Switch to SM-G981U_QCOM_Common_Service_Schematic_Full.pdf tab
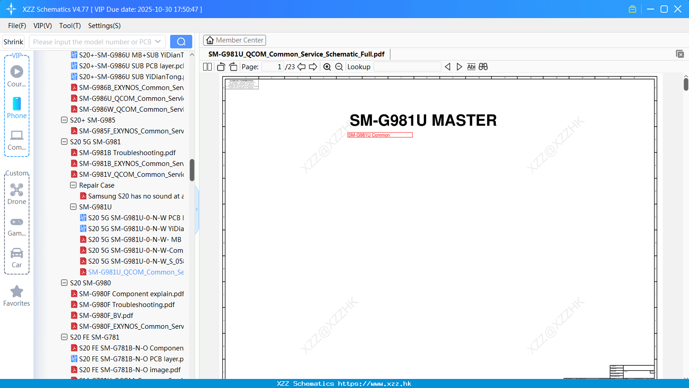Image resolution: width=689 pixels, height=388 pixels. click(x=296, y=54)
